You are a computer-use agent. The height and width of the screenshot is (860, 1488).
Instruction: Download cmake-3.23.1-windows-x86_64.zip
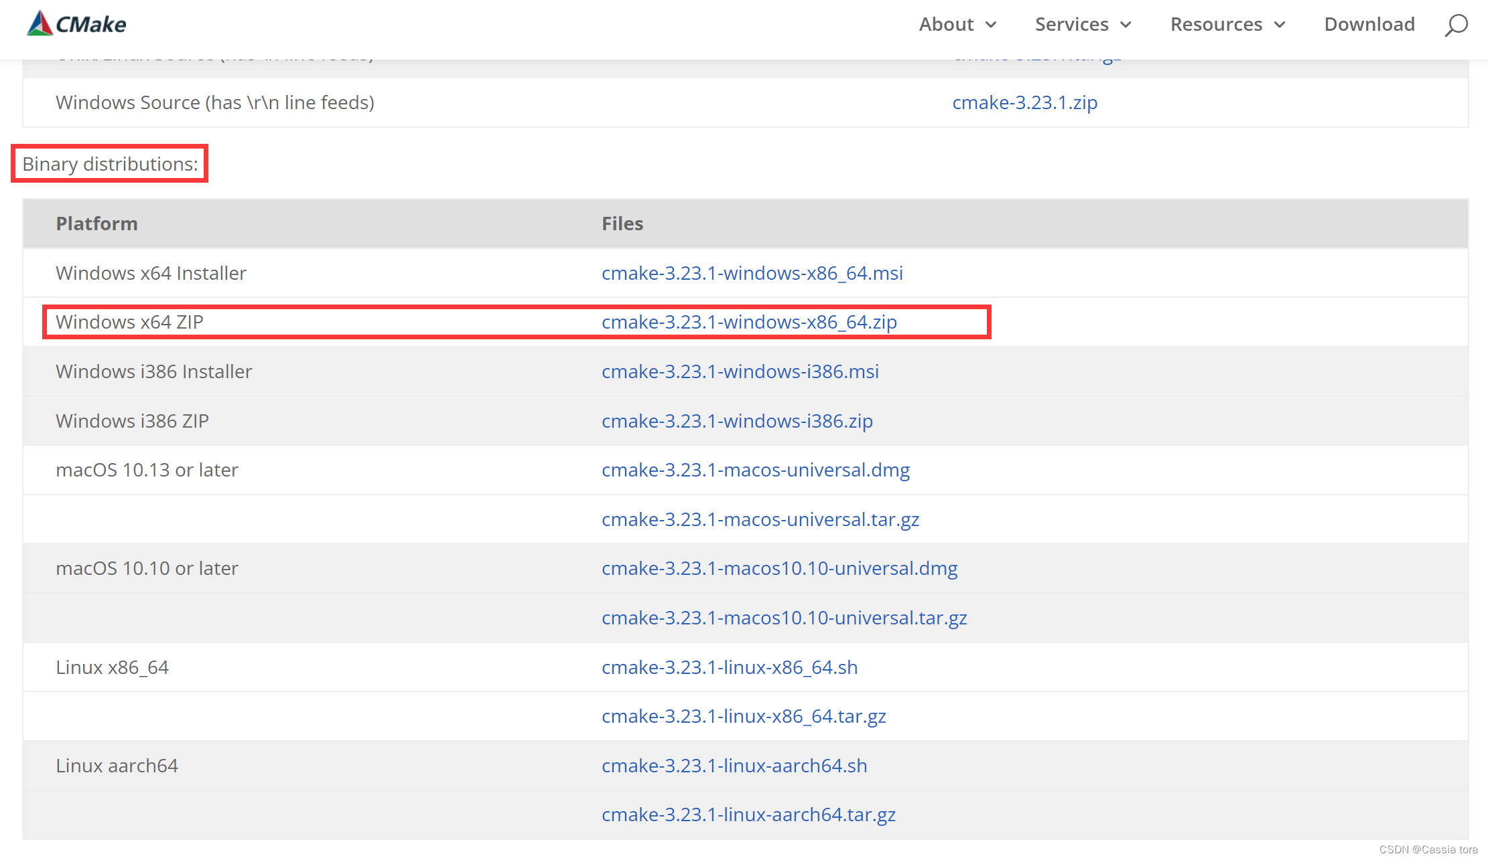click(x=749, y=322)
